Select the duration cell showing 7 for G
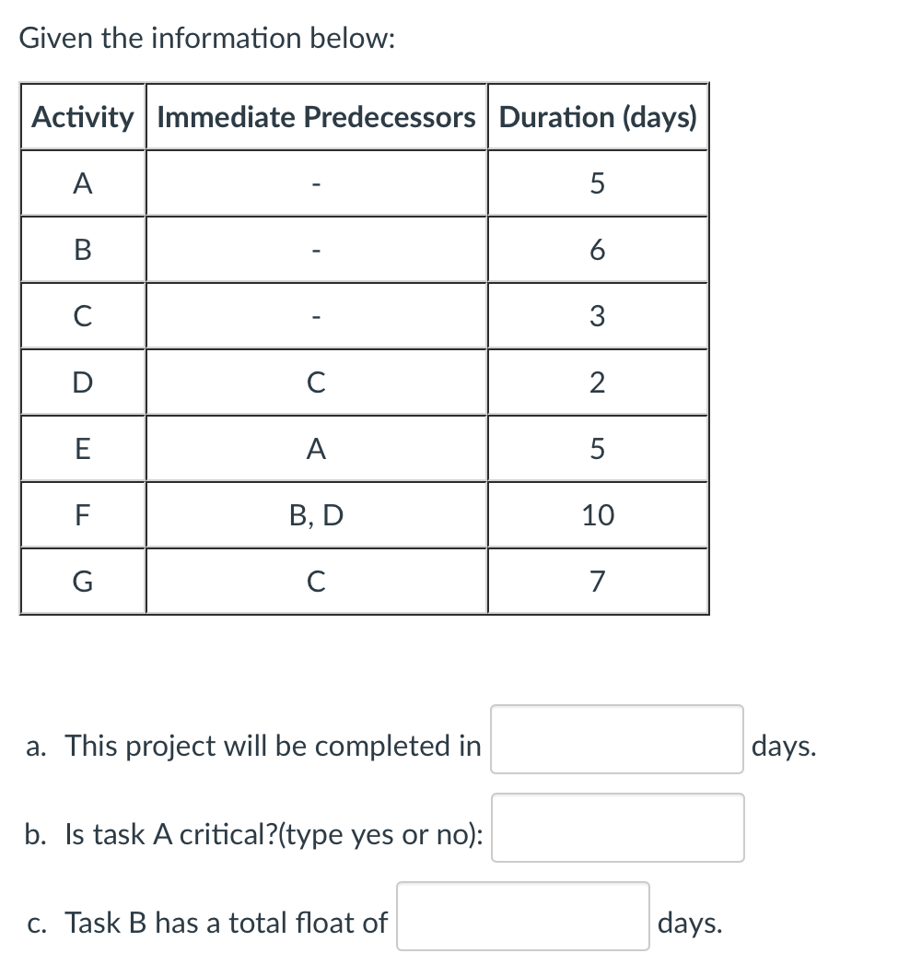The height and width of the screenshot is (977, 910). coord(597,581)
